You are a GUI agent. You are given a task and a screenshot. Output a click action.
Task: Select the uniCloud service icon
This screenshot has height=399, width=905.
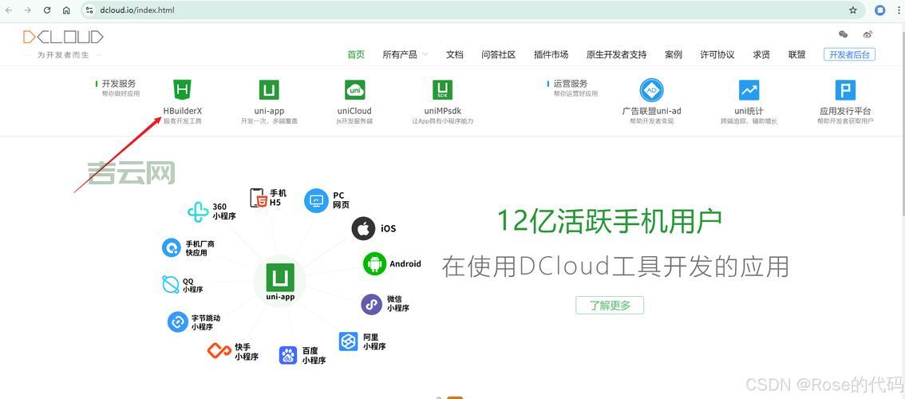pyautogui.click(x=355, y=90)
